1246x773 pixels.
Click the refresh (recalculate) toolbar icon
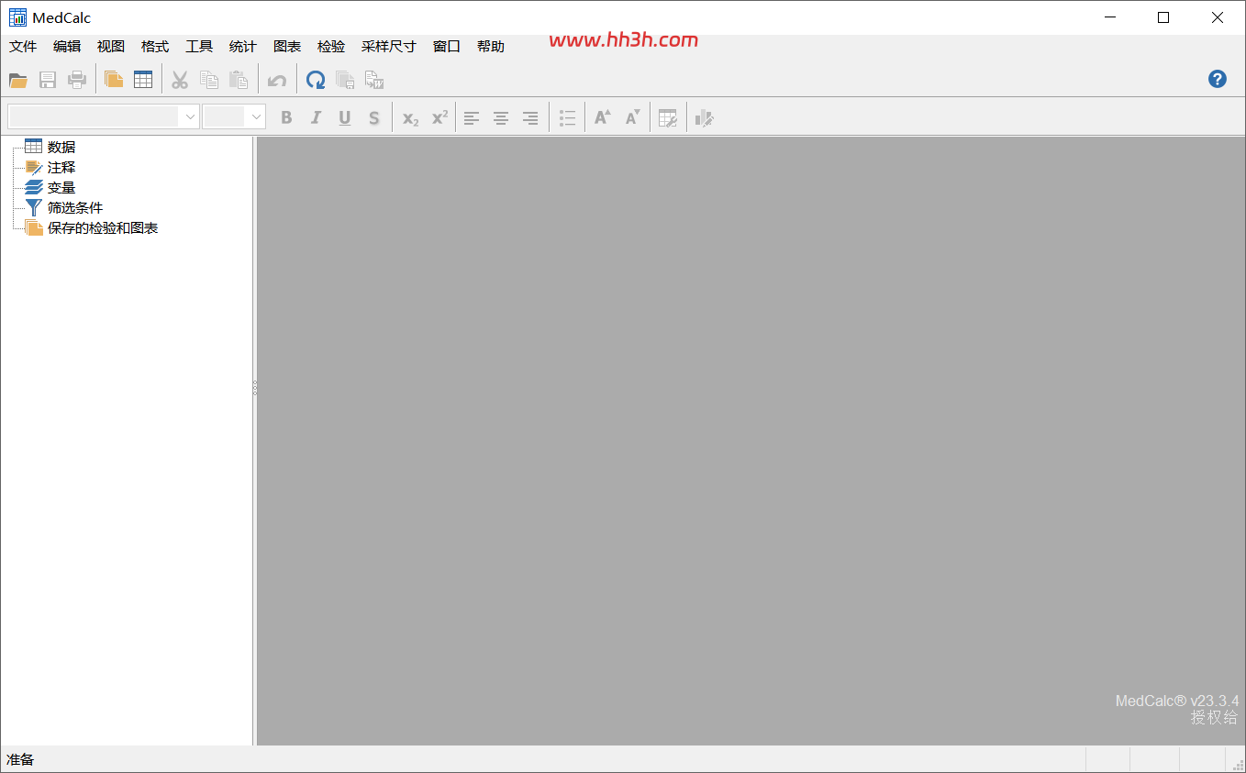316,80
